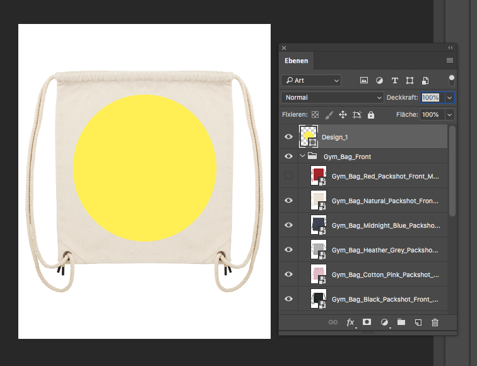Create a new layer group folder

[x=401, y=322]
